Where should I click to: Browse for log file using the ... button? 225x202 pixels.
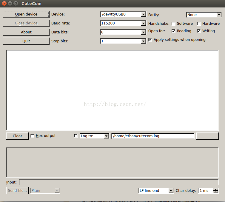(x=207, y=136)
